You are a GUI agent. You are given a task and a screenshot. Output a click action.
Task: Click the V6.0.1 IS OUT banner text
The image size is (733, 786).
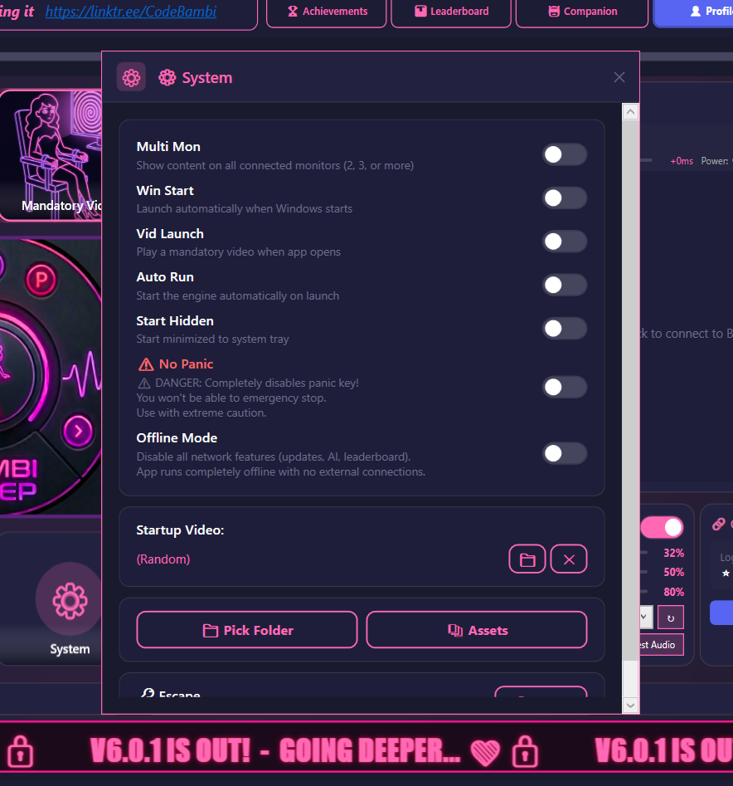point(170,751)
